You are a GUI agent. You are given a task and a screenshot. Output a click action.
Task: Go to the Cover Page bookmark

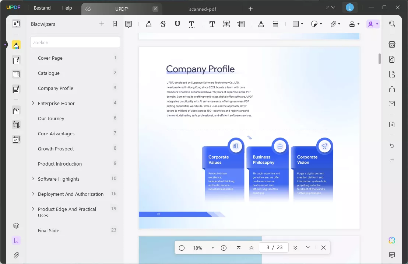tap(50, 58)
